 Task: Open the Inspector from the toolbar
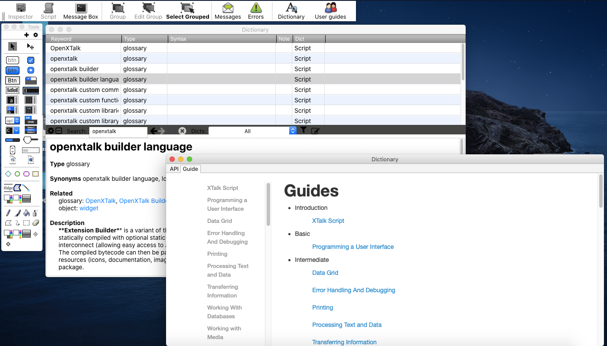(x=20, y=11)
